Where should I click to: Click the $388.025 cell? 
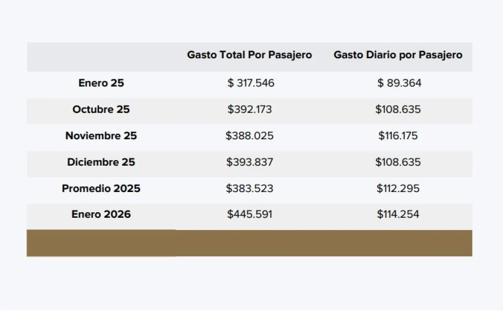coord(249,136)
